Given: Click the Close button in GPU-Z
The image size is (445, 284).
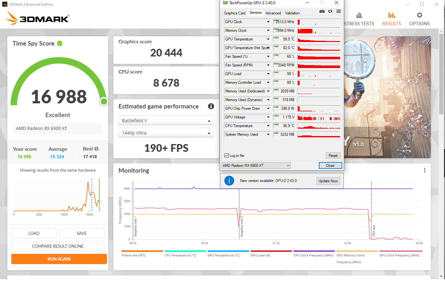Looking at the screenshot, I should [x=330, y=166].
